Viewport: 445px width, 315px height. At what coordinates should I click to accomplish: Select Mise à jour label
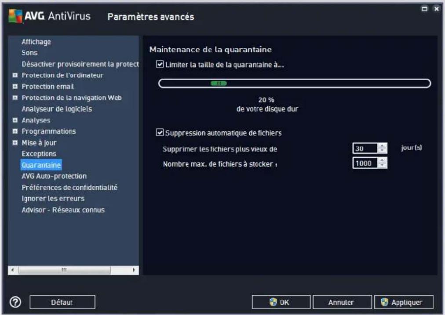[39, 143]
